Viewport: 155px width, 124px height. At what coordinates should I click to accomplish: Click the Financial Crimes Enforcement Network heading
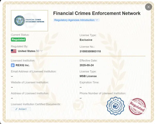pyautogui.click(x=97, y=13)
